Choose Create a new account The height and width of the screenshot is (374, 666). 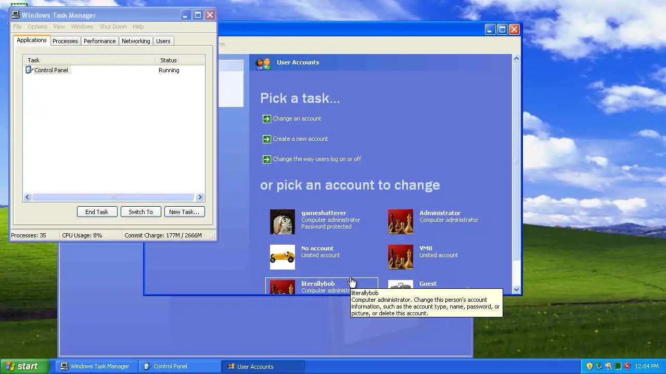pyautogui.click(x=300, y=139)
